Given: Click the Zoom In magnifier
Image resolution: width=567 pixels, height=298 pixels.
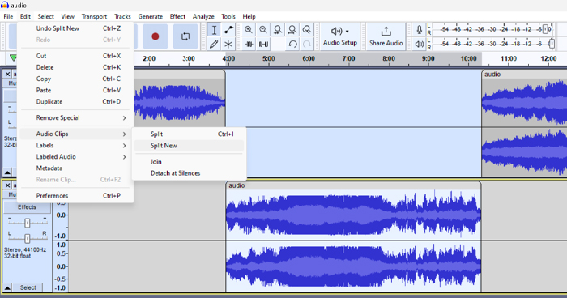Looking at the screenshot, I should [249, 30].
